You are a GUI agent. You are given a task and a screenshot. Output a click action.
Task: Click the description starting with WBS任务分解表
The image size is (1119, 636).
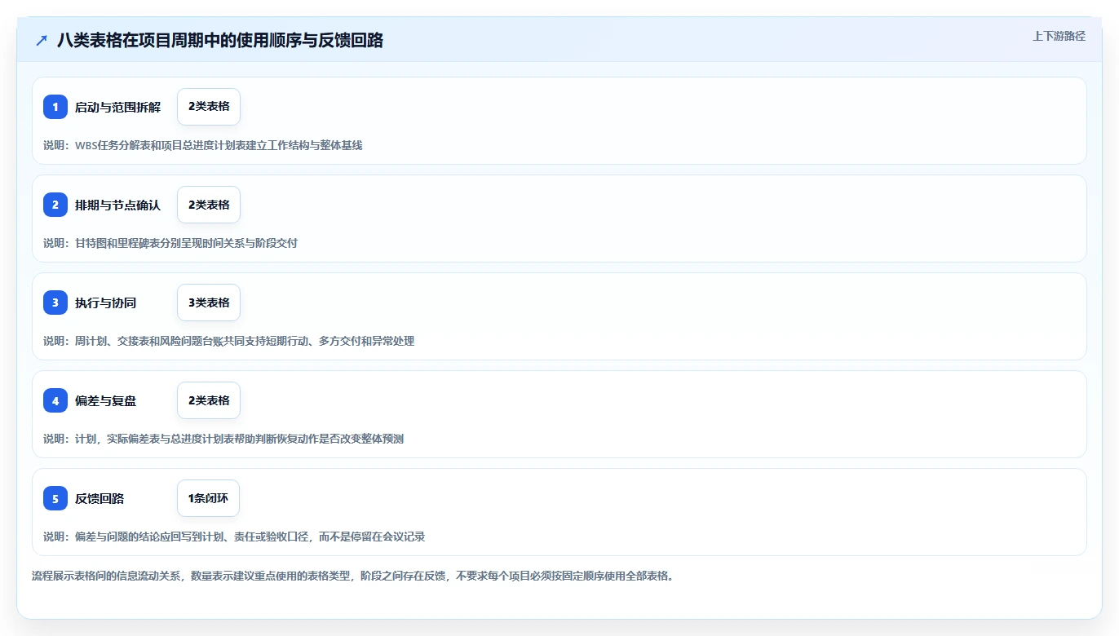point(203,145)
